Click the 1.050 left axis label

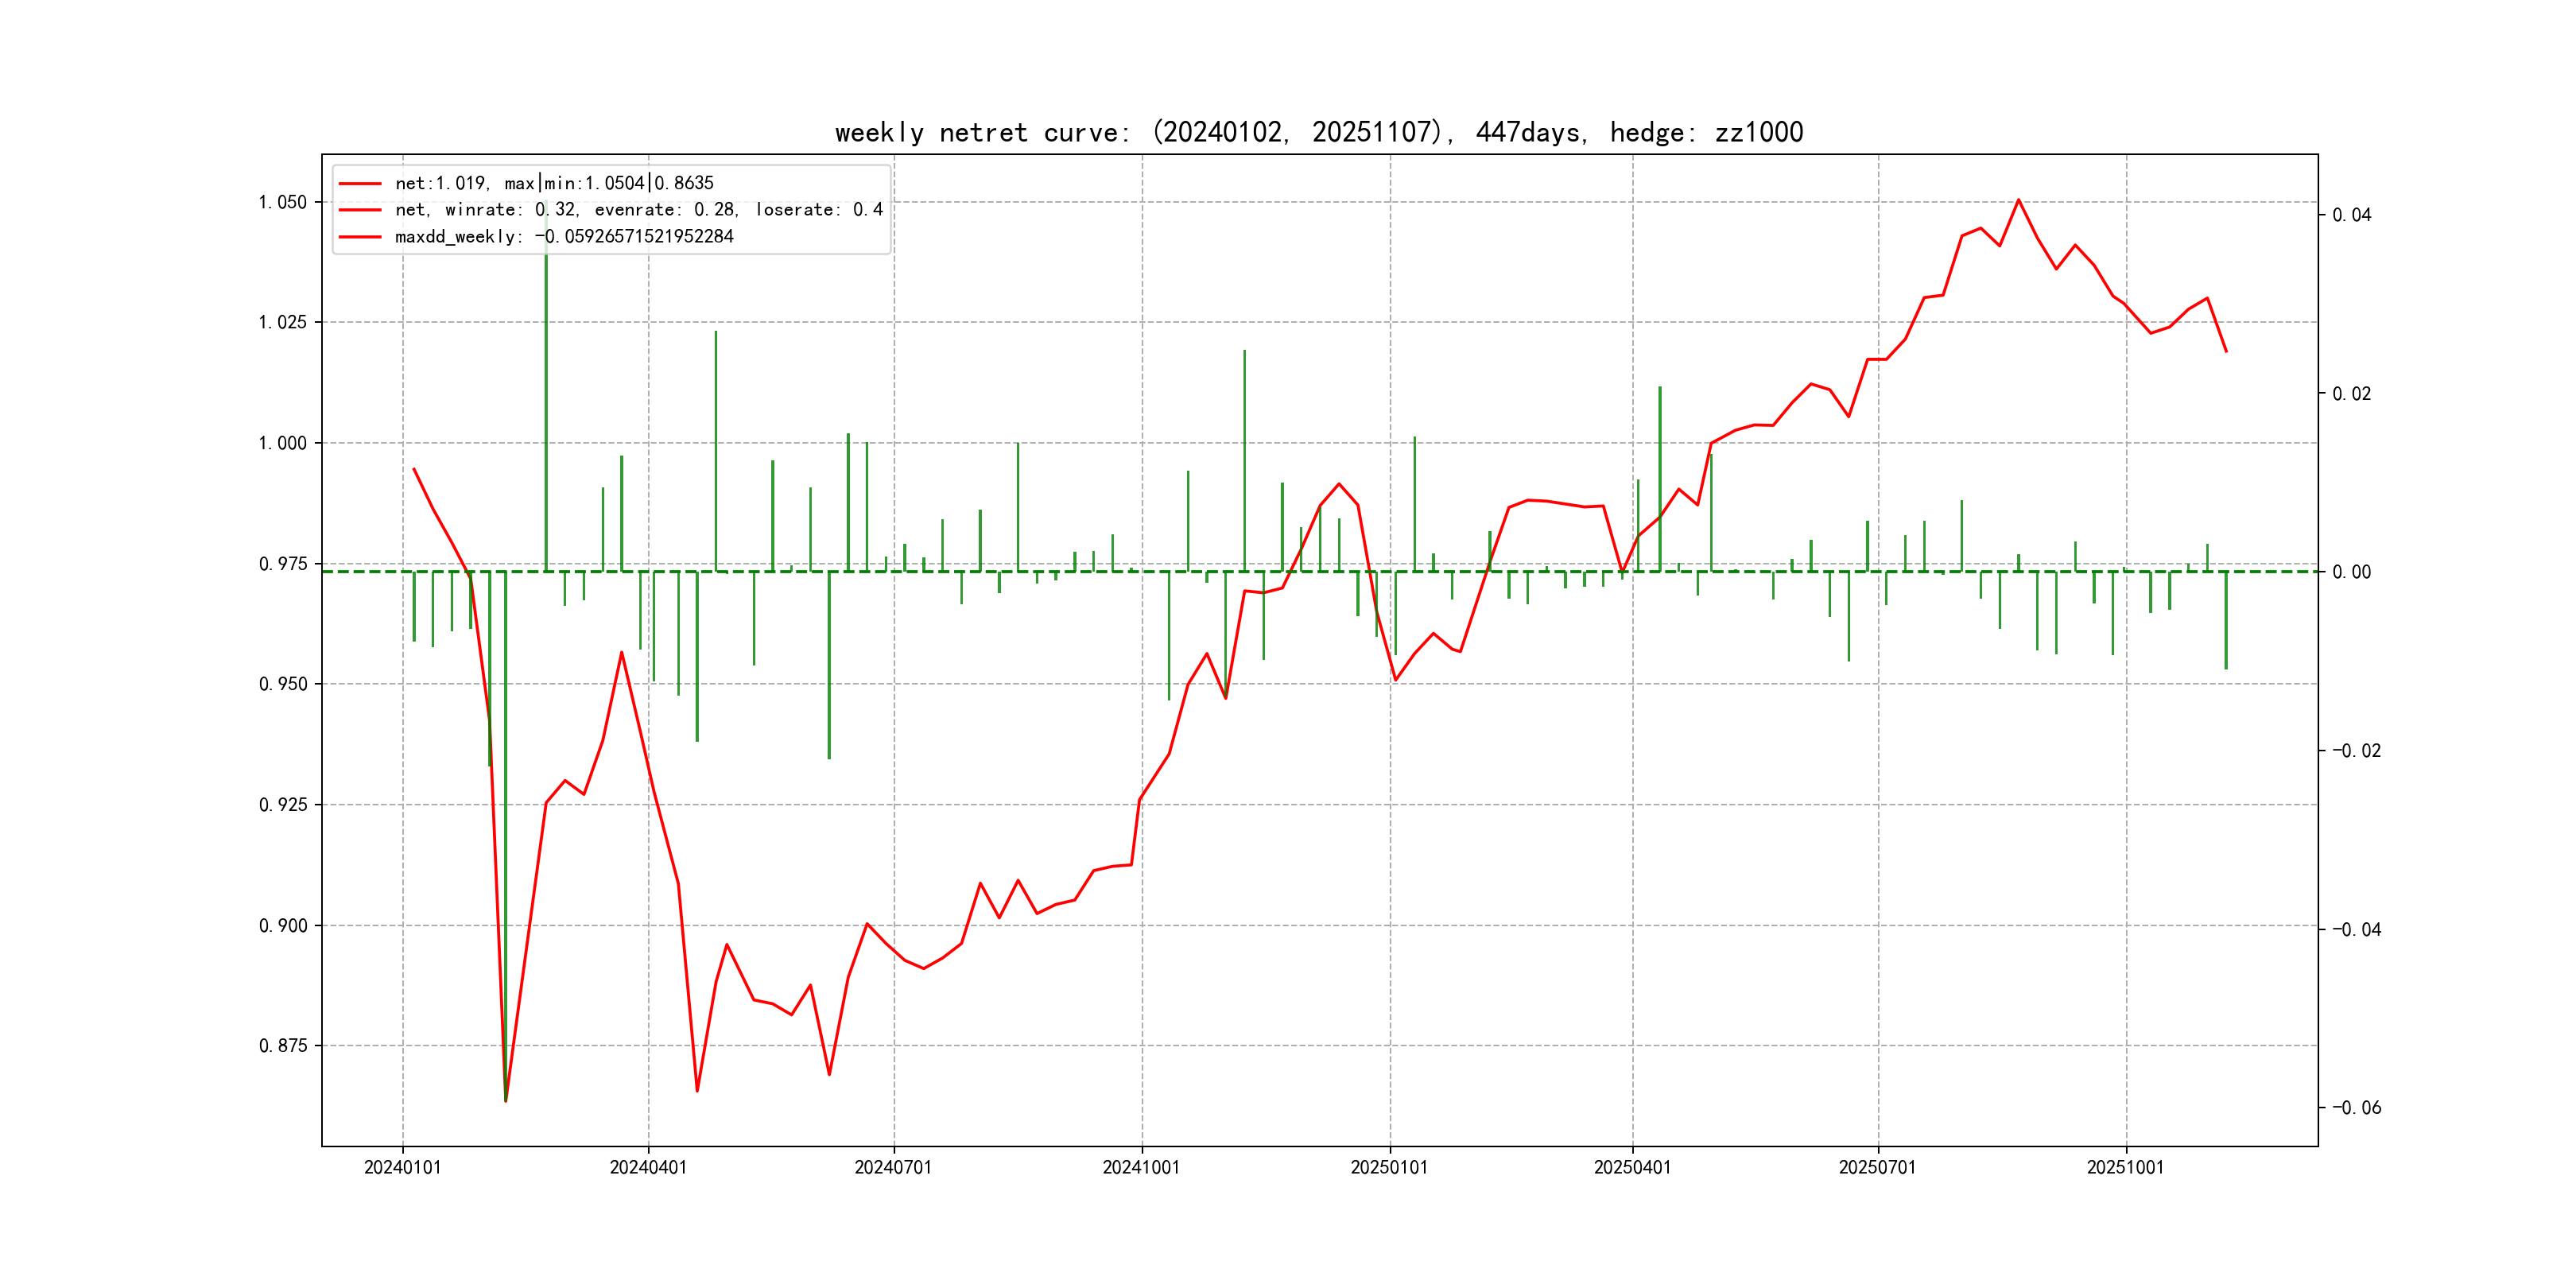coord(283,202)
